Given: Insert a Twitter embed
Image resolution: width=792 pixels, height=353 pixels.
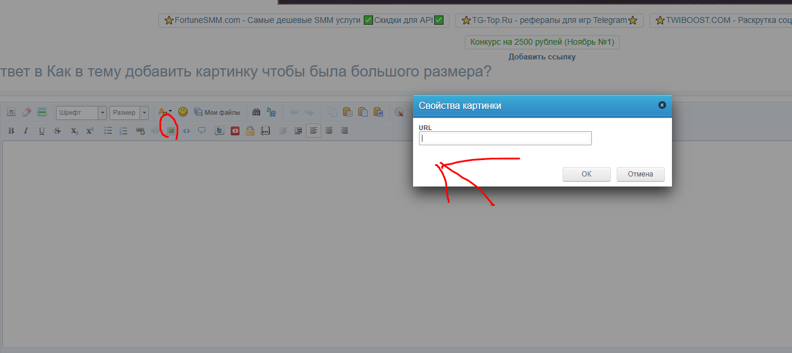Looking at the screenshot, I should [x=219, y=131].
